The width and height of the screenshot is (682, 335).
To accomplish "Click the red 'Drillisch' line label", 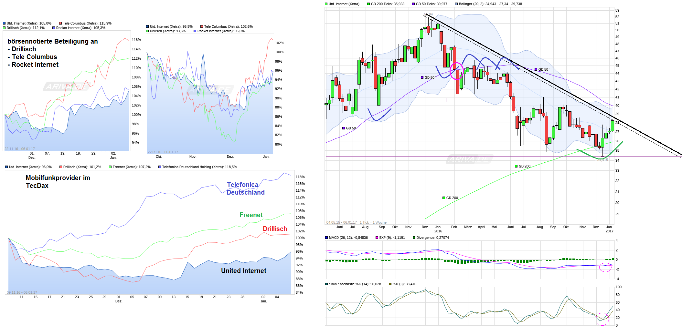I will tap(275, 229).
